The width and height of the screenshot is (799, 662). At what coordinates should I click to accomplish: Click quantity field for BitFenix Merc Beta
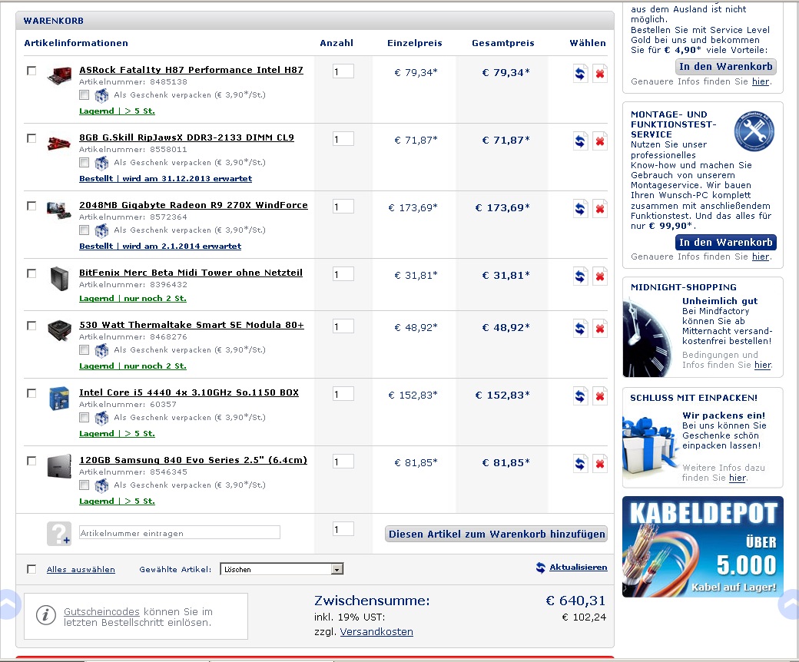(343, 274)
